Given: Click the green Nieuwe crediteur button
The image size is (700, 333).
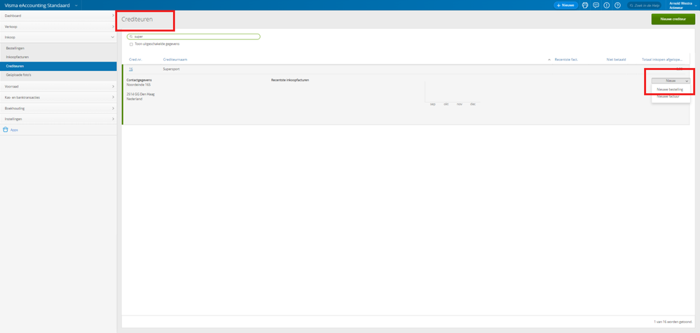Looking at the screenshot, I should point(673,19).
